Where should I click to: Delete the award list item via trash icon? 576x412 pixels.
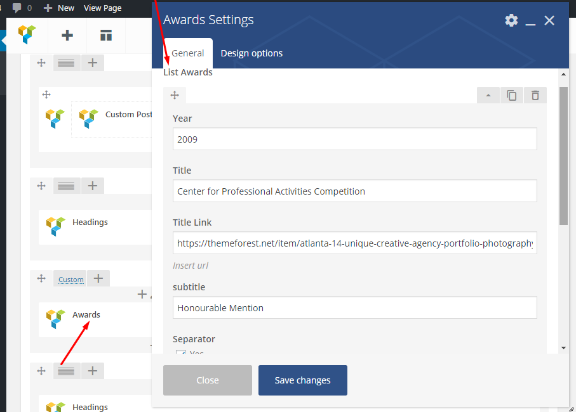[x=535, y=95]
